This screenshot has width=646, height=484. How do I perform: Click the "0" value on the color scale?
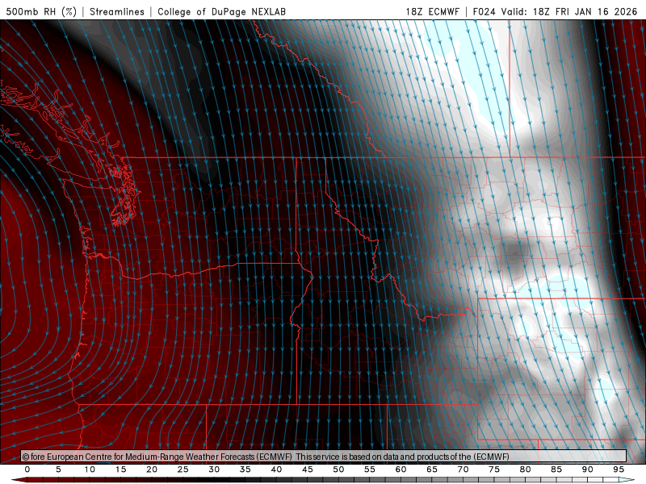[27, 469]
